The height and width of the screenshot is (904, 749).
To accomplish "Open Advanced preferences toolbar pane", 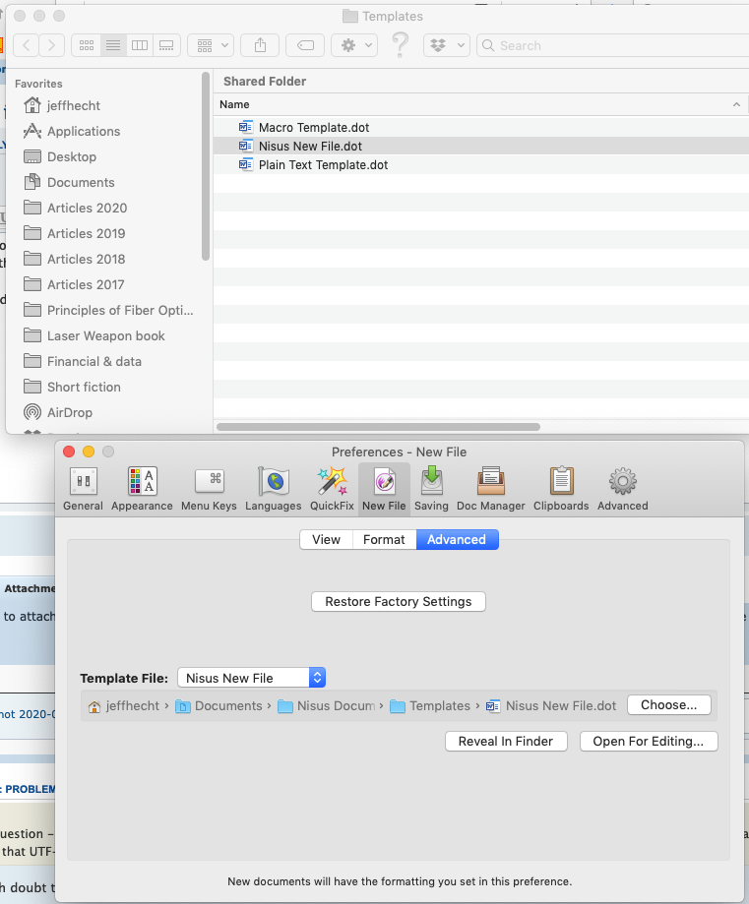I will [623, 489].
